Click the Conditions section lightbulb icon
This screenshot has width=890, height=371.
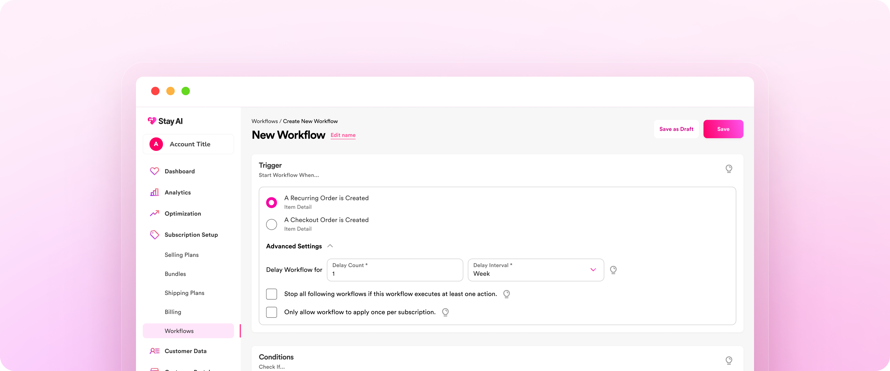(x=729, y=360)
